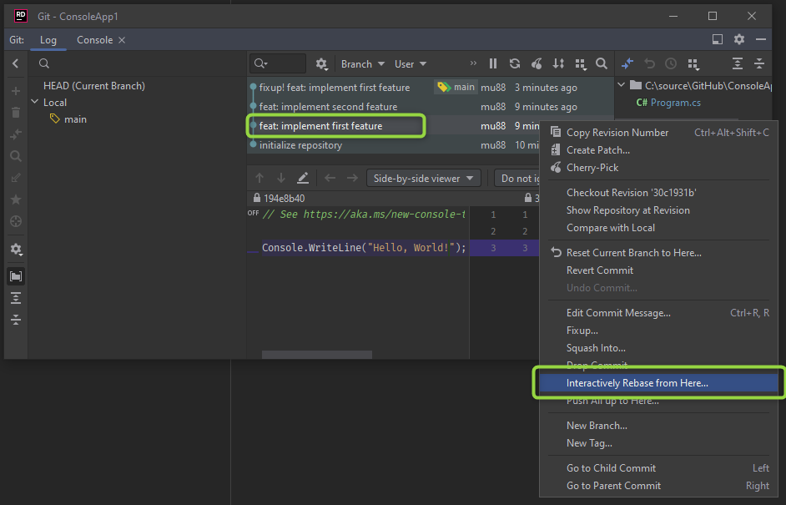The width and height of the screenshot is (786, 505).
Task: Hide the branches pane with left chevron
Action: pos(16,63)
